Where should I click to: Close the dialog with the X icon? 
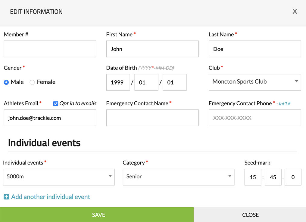[x=295, y=11]
